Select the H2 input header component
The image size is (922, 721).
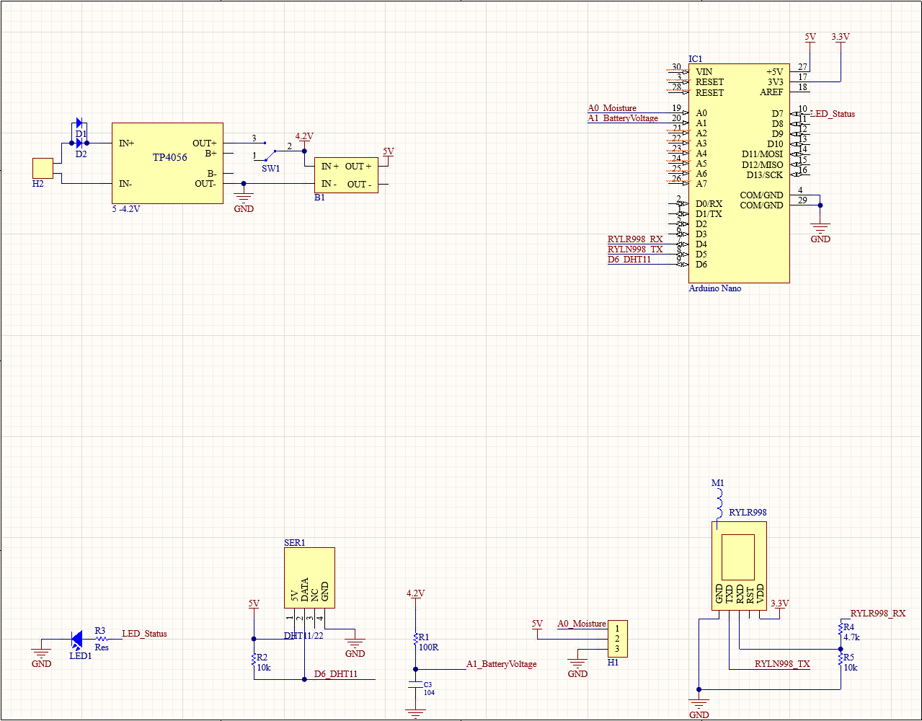[x=43, y=169]
